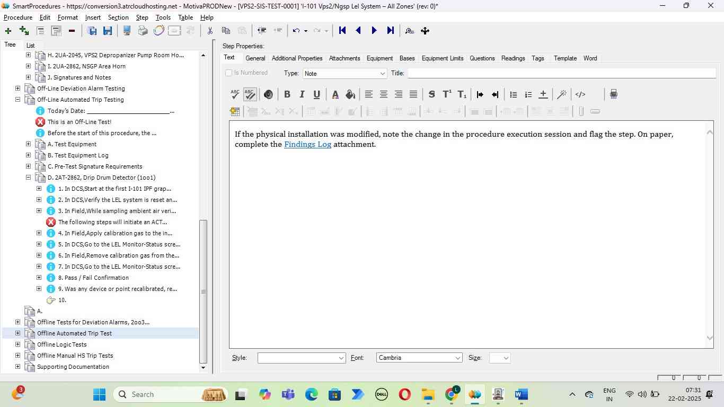Apply strikethrough S formatting
Viewport: 724px width, 407px height.
(431, 94)
